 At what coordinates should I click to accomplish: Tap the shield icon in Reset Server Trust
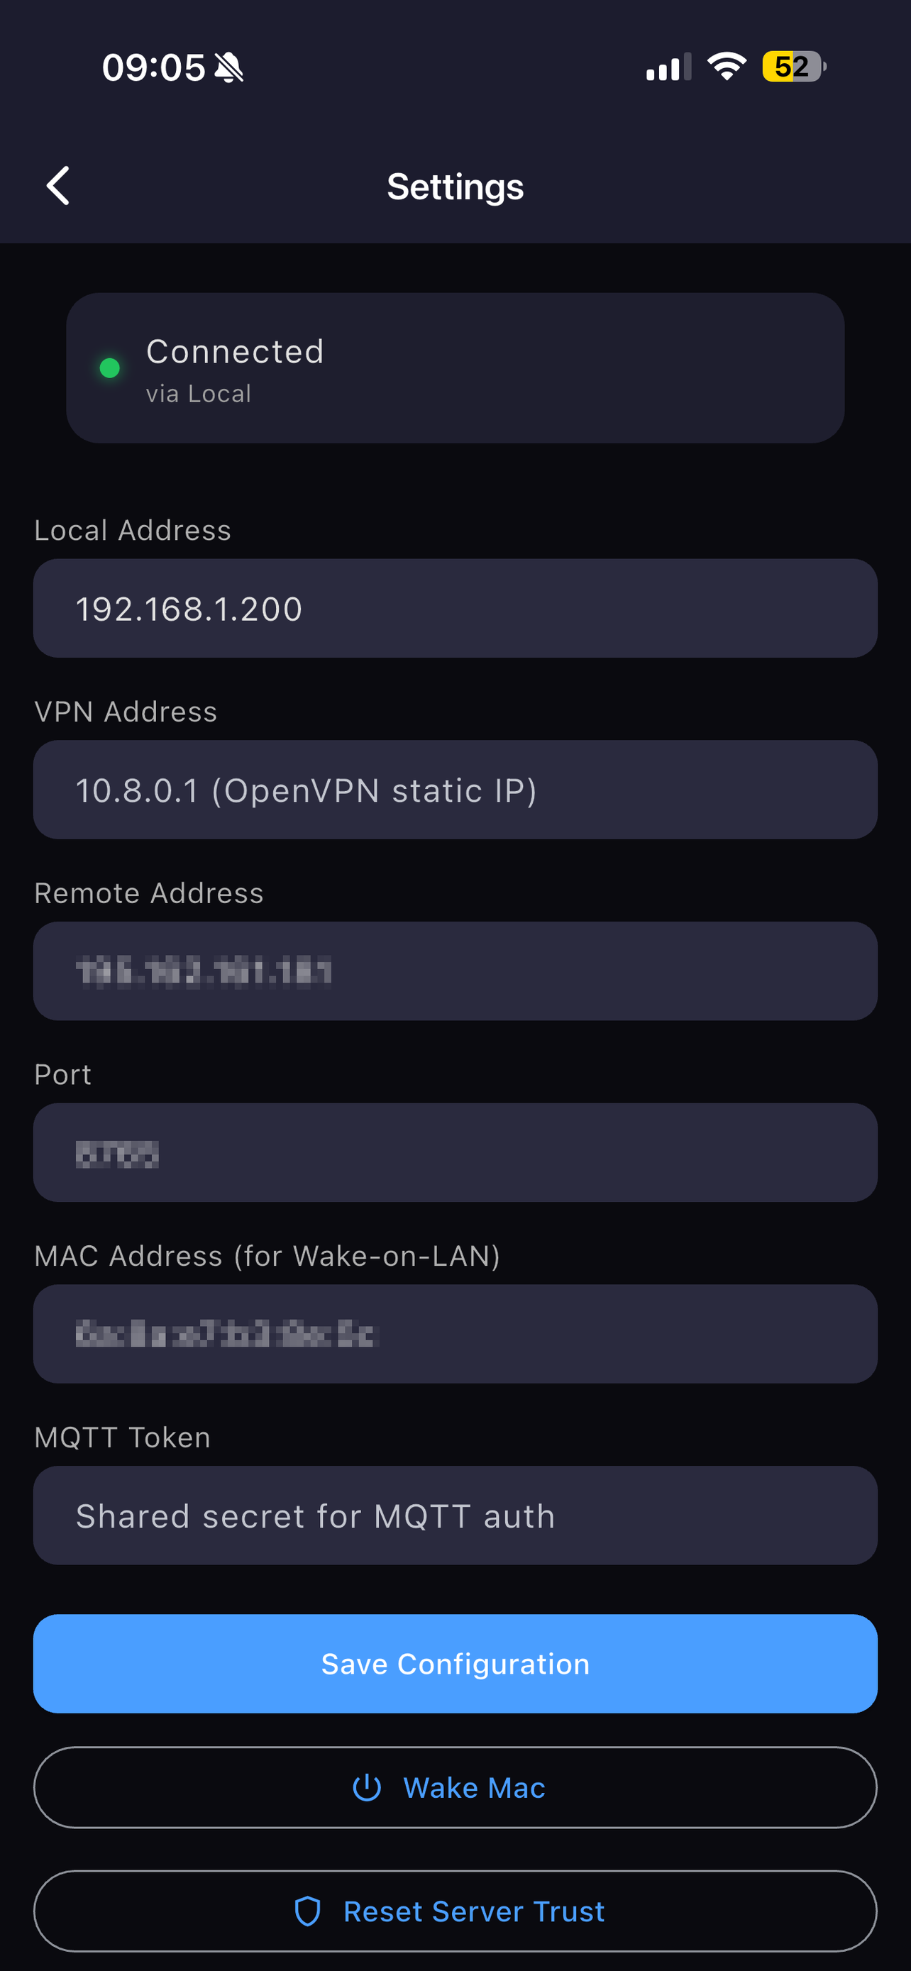[307, 1911]
